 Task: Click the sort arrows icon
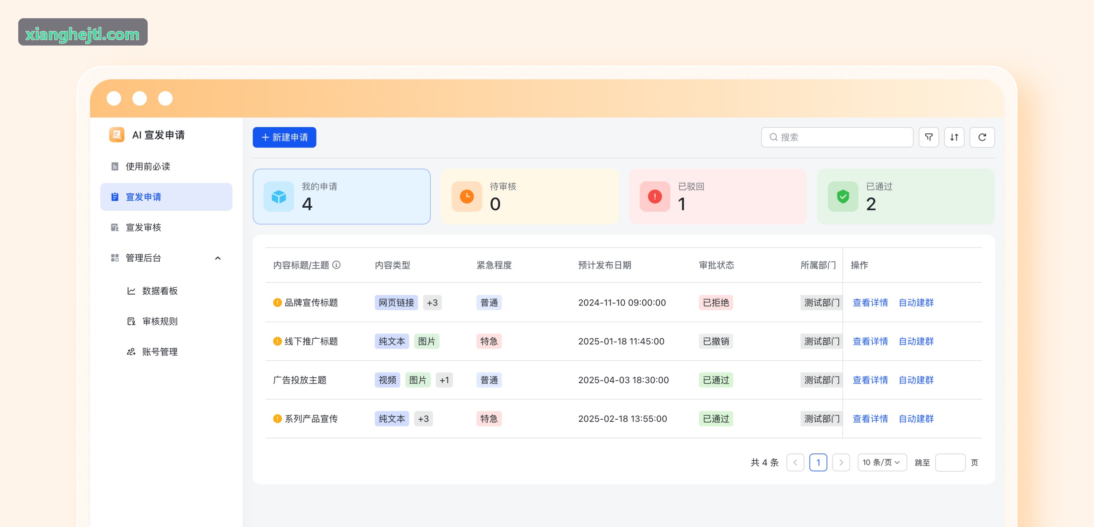954,137
